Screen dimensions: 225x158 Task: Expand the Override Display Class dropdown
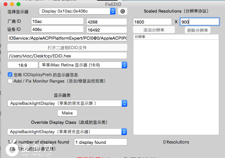(x=67, y=132)
